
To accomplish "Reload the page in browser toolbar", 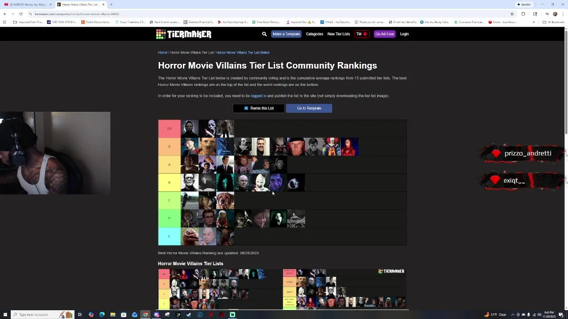I will click(x=20, y=14).
